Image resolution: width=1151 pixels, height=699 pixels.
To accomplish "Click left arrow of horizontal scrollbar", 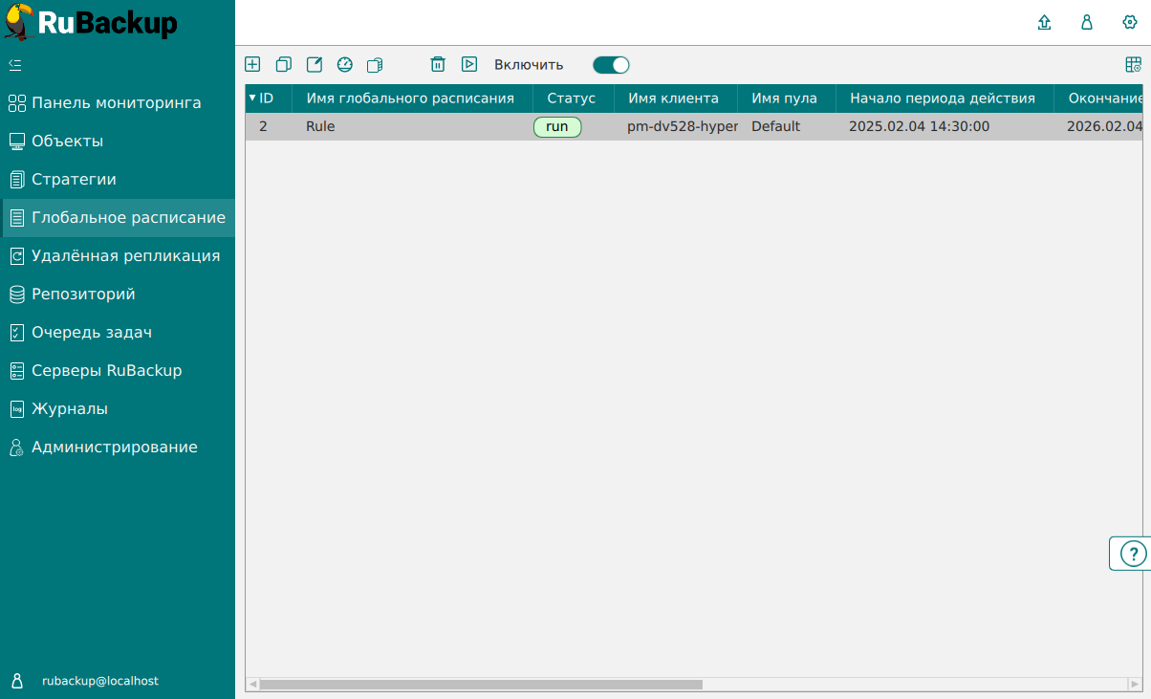I will point(252,685).
